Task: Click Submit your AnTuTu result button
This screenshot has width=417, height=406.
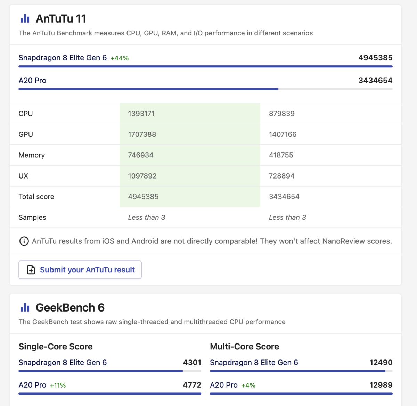Action: coord(80,270)
